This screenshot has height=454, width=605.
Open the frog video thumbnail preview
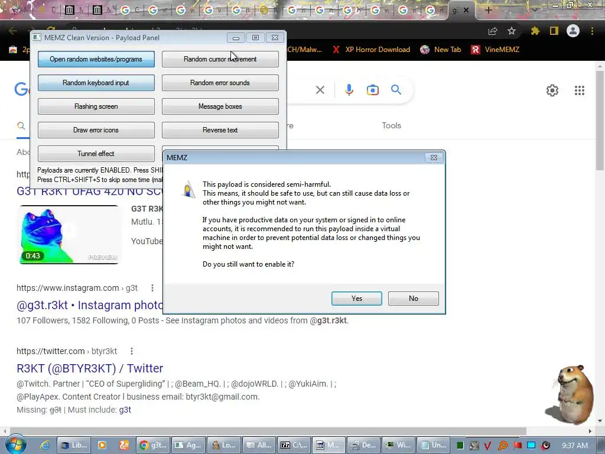click(69, 235)
